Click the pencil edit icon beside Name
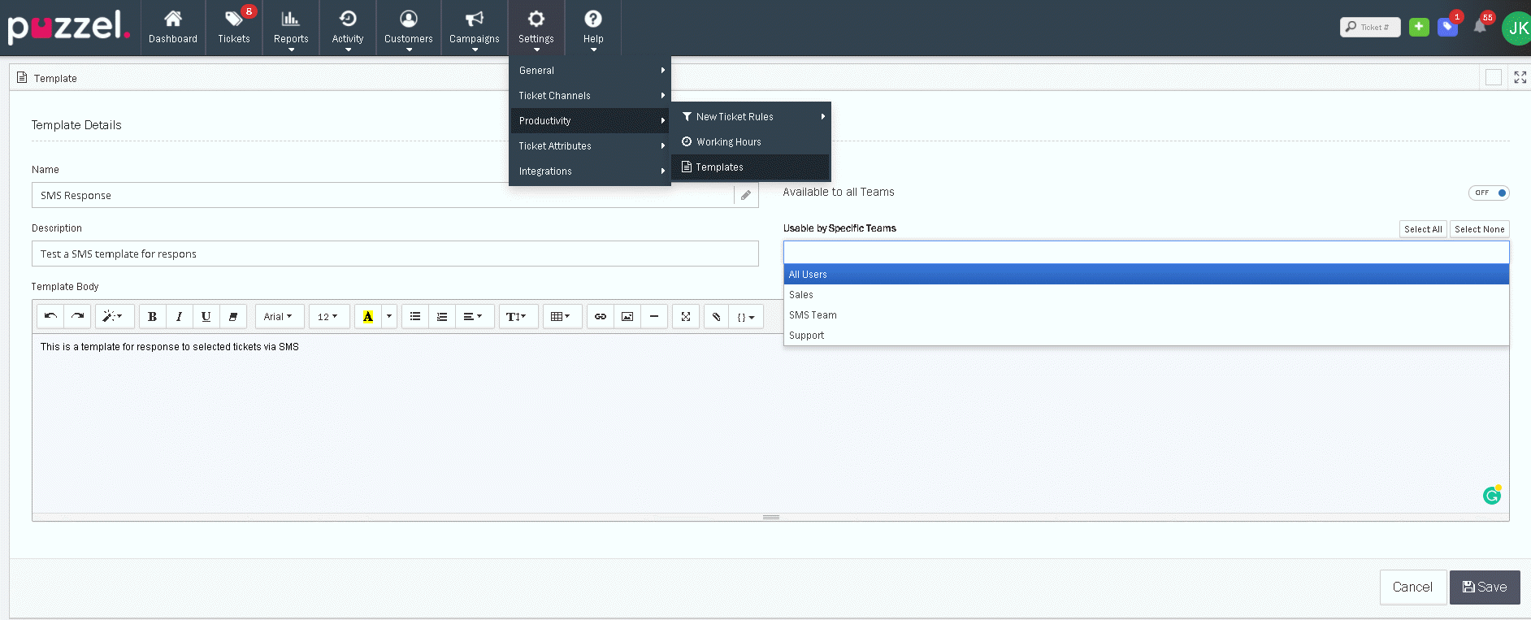 [x=746, y=196]
